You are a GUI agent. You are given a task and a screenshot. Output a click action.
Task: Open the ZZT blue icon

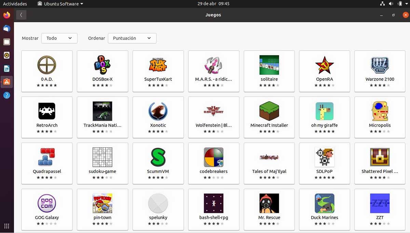tap(380, 203)
